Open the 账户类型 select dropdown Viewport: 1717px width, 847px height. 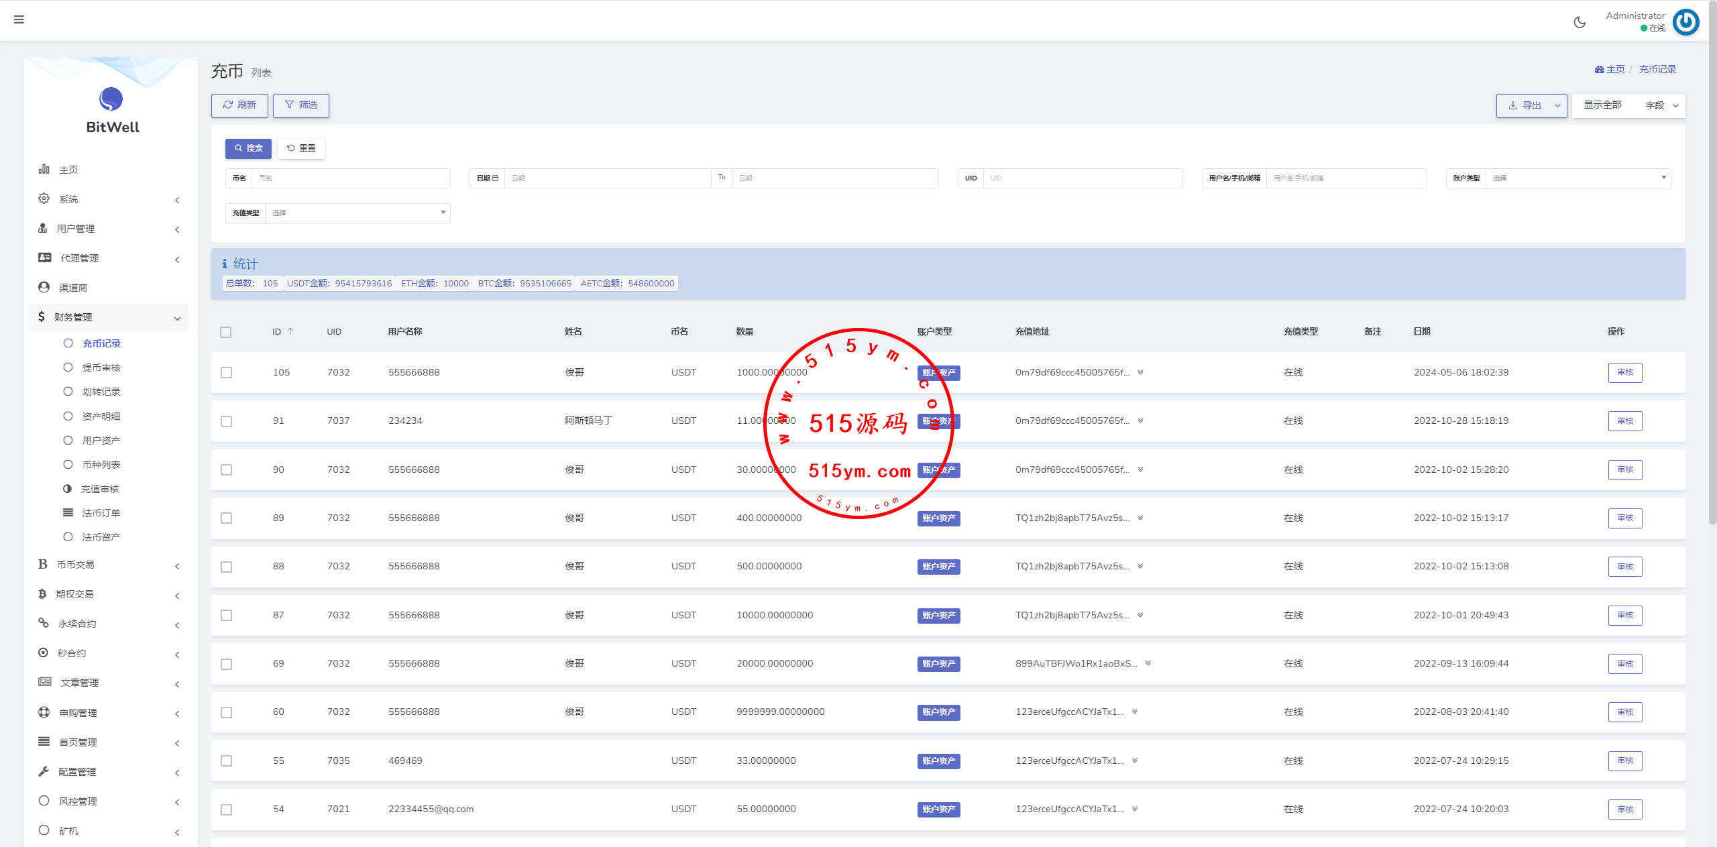click(x=1577, y=178)
